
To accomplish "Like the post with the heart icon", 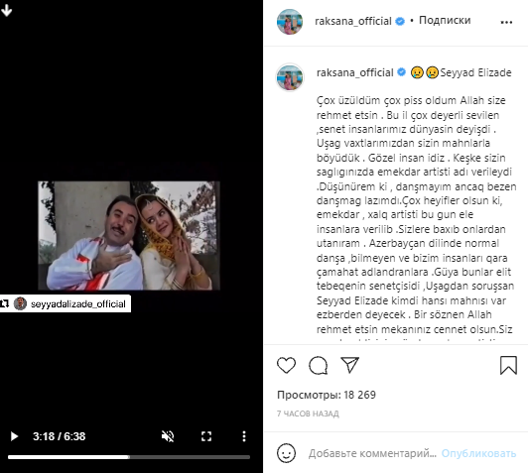I will (x=286, y=365).
